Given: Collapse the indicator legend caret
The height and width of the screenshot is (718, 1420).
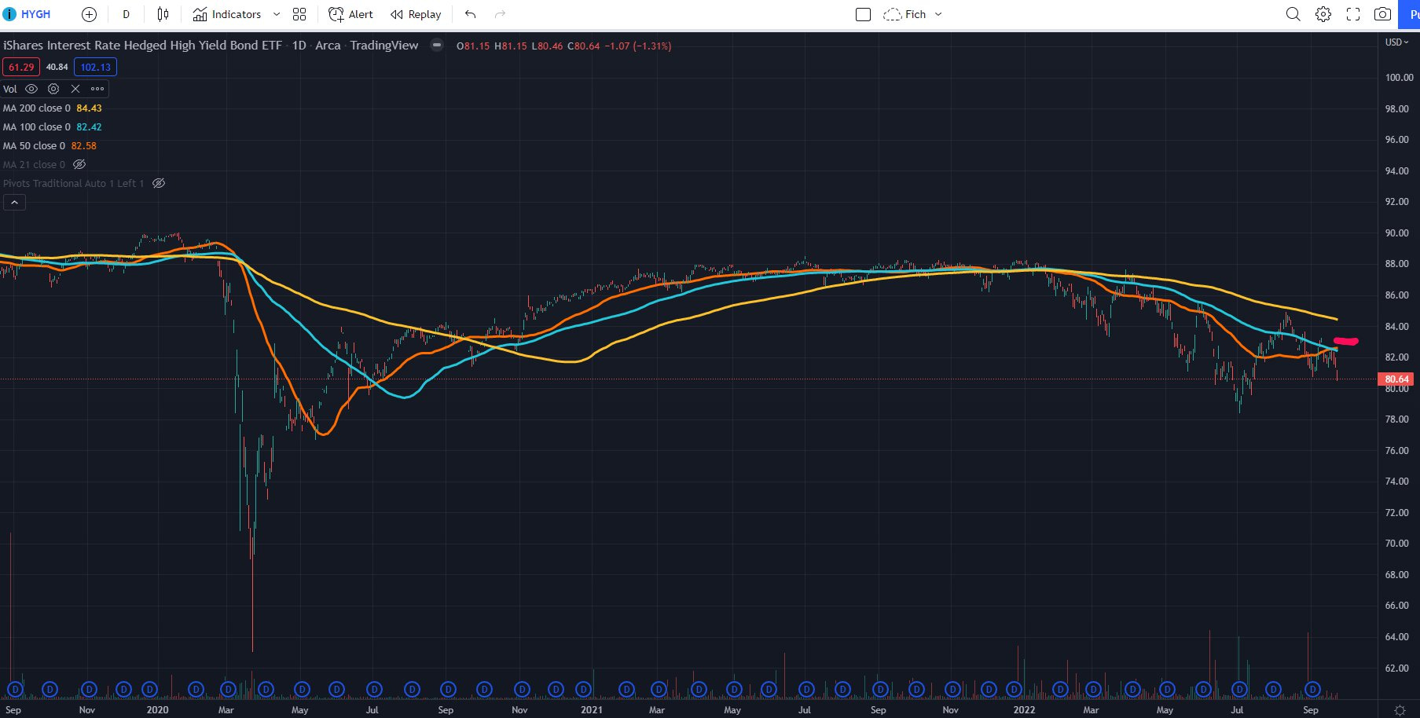Looking at the screenshot, I should point(14,203).
